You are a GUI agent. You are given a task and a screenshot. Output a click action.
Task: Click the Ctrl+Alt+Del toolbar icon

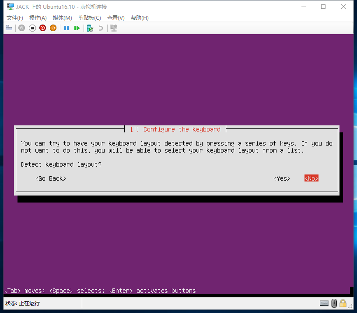pos(9,28)
